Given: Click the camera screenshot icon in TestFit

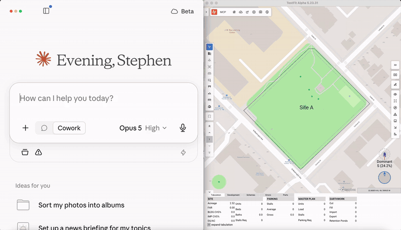Looking at the screenshot, I should [260, 12].
